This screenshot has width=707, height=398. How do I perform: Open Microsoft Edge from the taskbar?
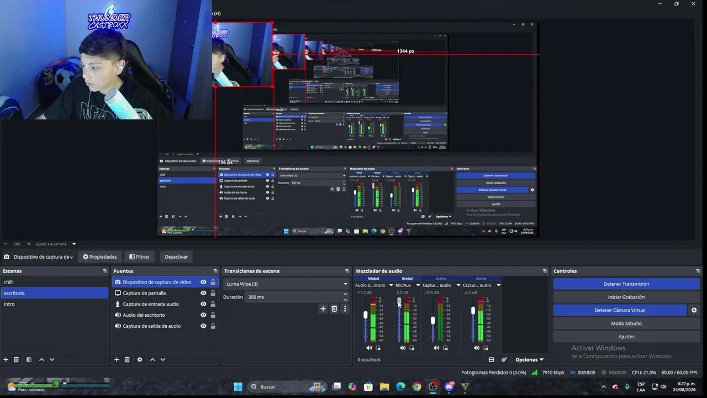pyautogui.click(x=400, y=386)
